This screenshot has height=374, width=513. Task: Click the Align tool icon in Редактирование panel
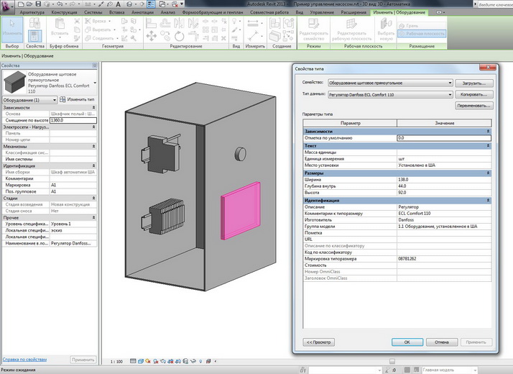pos(151,23)
